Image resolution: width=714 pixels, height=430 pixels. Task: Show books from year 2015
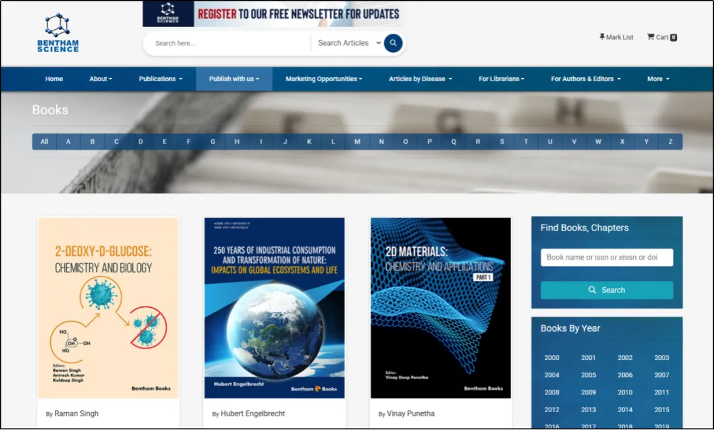tap(662, 410)
